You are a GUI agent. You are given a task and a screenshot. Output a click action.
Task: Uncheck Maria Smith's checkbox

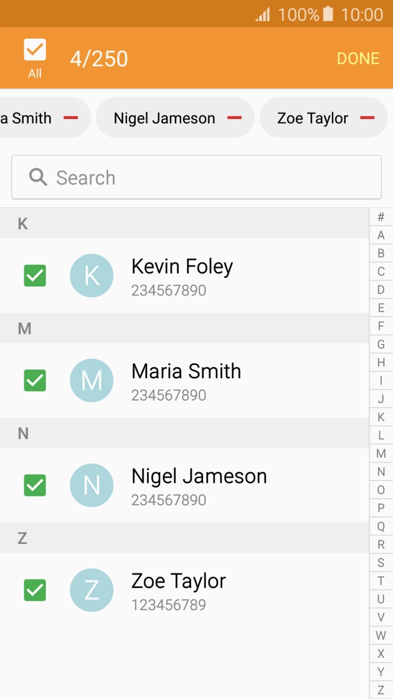(35, 380)
